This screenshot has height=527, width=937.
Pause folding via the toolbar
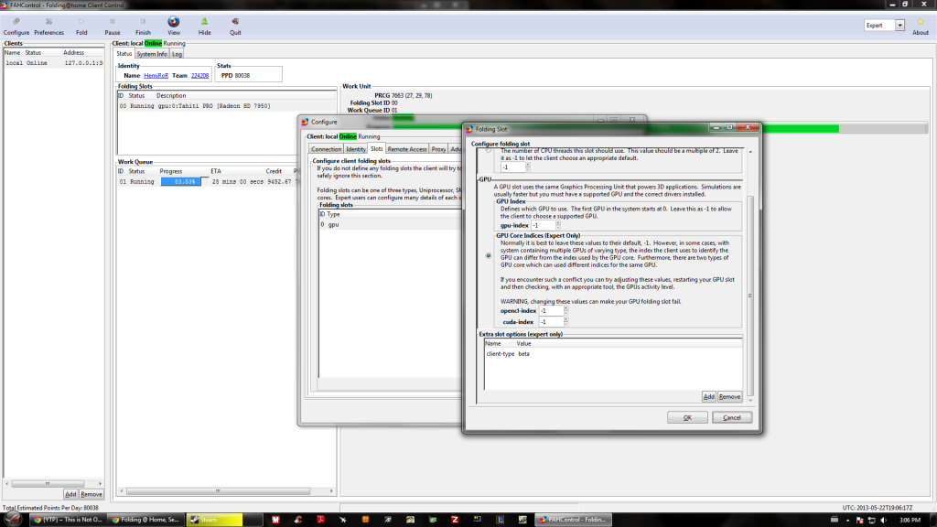(x=113, y=27)
